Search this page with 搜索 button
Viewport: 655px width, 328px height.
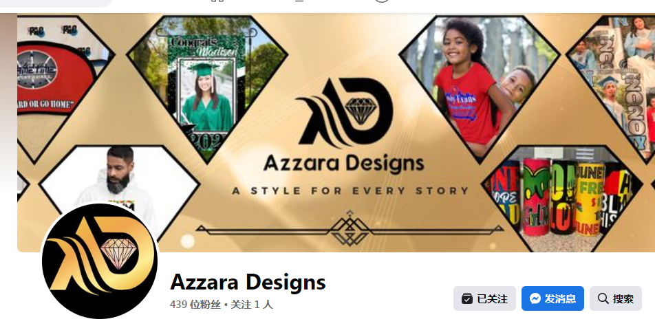click(615, 298)
